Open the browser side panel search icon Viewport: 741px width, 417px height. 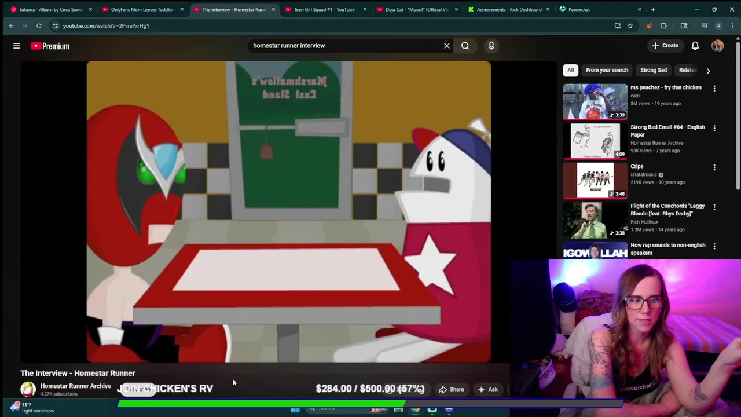click(684, 25)
